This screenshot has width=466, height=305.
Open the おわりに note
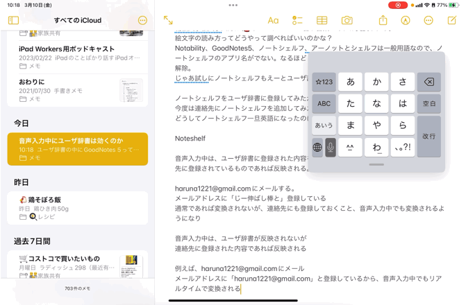[x=78, y=90]
